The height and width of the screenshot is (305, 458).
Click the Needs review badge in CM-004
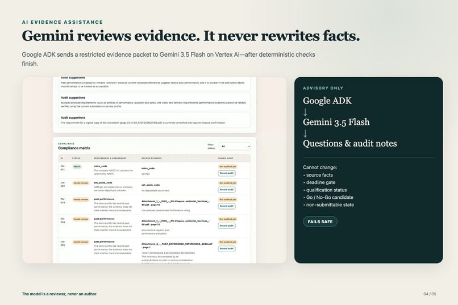(81, 219)
